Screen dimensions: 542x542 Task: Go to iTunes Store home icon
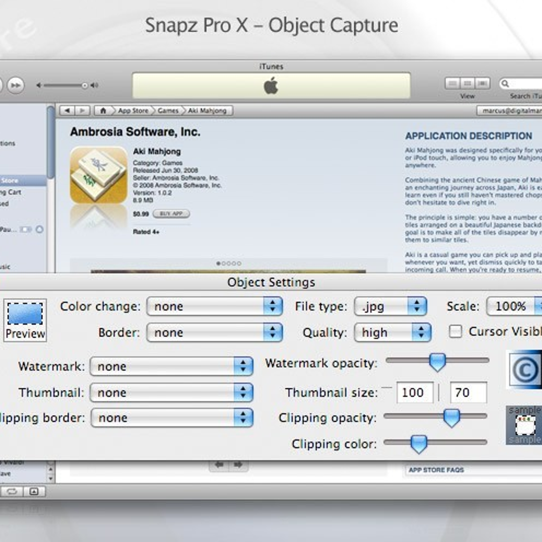click(x=103, y=110)
